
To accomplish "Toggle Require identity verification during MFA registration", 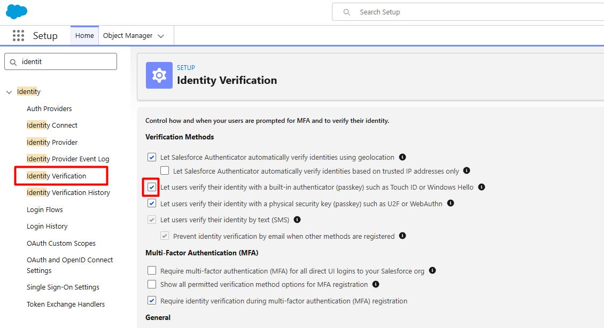I will (x=152, y=301).
